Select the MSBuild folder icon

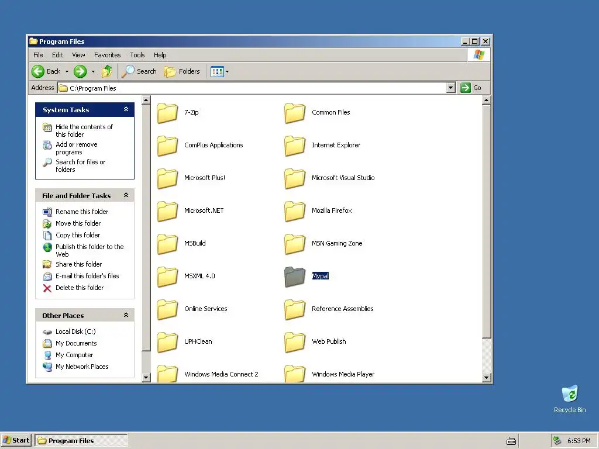point(167,244)
